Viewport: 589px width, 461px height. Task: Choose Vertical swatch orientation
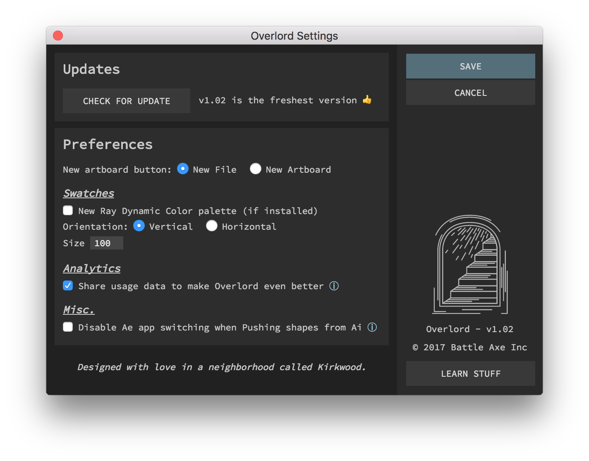[139, 226]
